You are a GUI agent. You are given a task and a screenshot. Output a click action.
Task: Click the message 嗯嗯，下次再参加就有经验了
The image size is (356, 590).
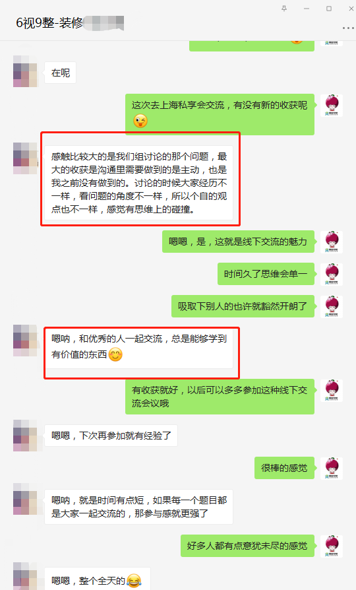point(111,436)
